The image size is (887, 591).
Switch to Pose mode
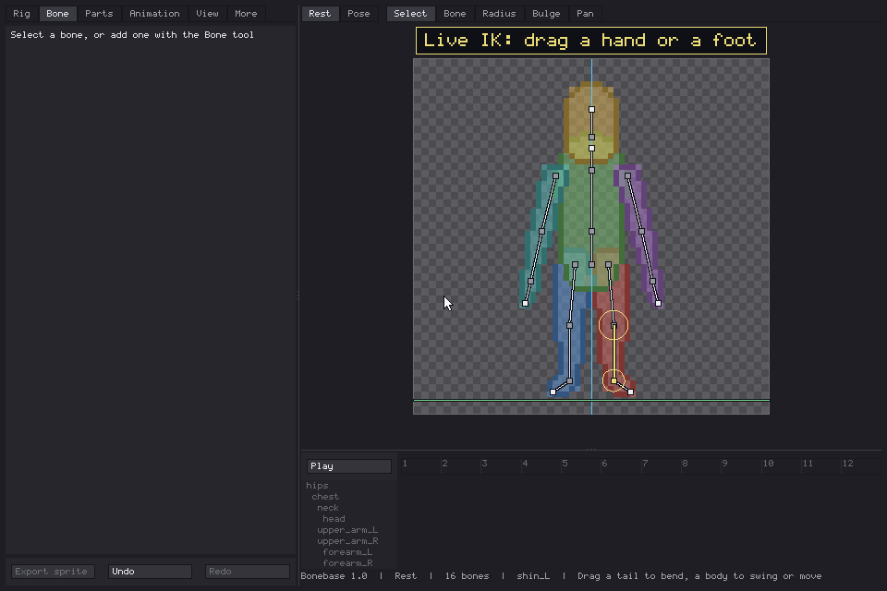pos(358,14)
